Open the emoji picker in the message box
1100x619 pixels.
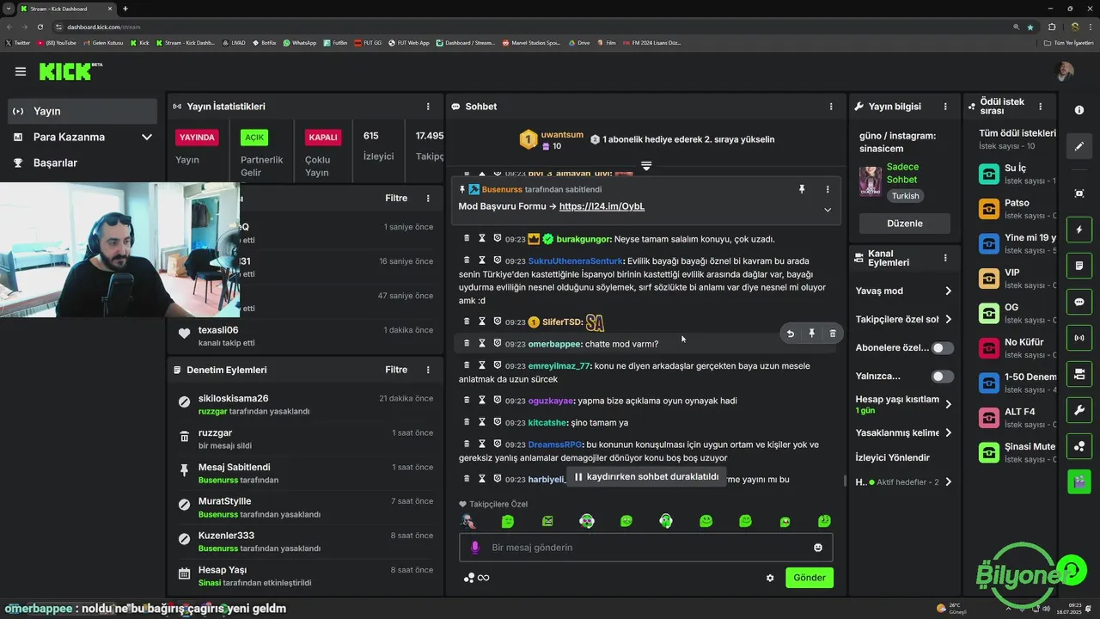(818, 548)
